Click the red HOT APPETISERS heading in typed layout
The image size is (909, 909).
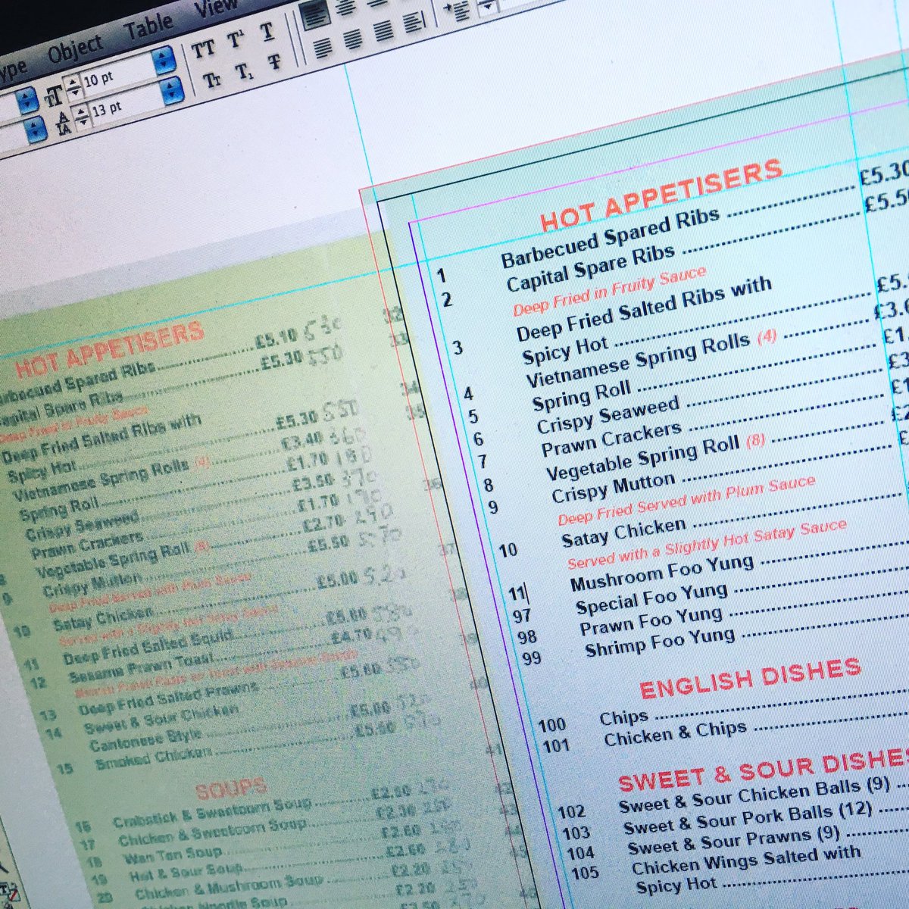click(661, 195)
